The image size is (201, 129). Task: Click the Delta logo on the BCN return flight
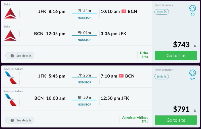(11, 35)
